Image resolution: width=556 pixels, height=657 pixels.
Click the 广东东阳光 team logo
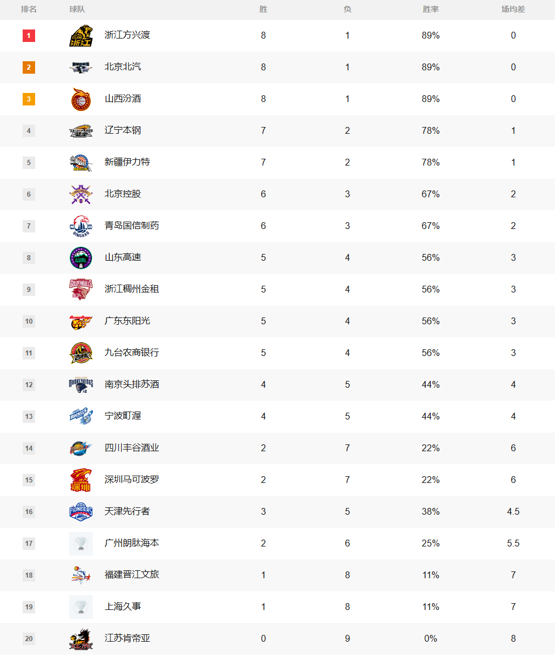tap(81, 321)
